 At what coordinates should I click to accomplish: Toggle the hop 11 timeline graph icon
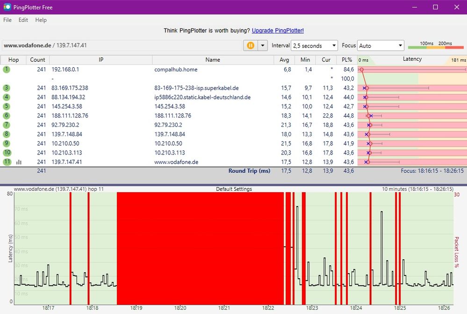19,162
